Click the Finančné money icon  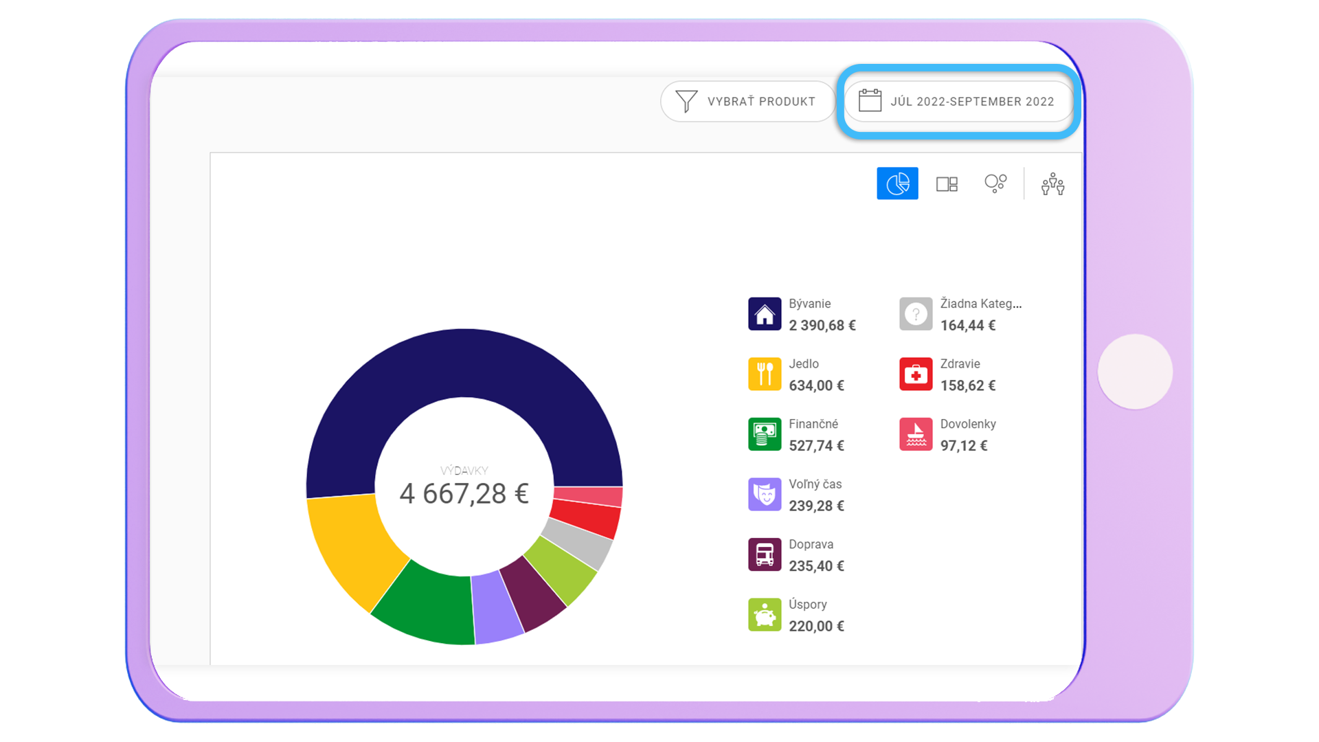click(x=765, y=434)
